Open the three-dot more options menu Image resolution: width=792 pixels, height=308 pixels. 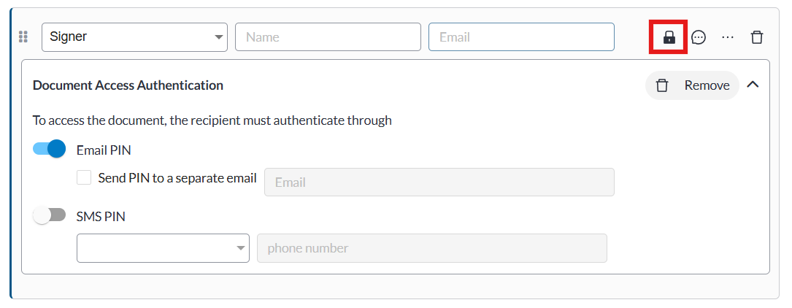click(x=728, y=37)
